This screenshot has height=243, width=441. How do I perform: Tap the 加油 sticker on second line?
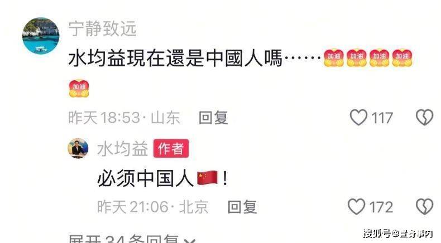click(x=79, y=89)
